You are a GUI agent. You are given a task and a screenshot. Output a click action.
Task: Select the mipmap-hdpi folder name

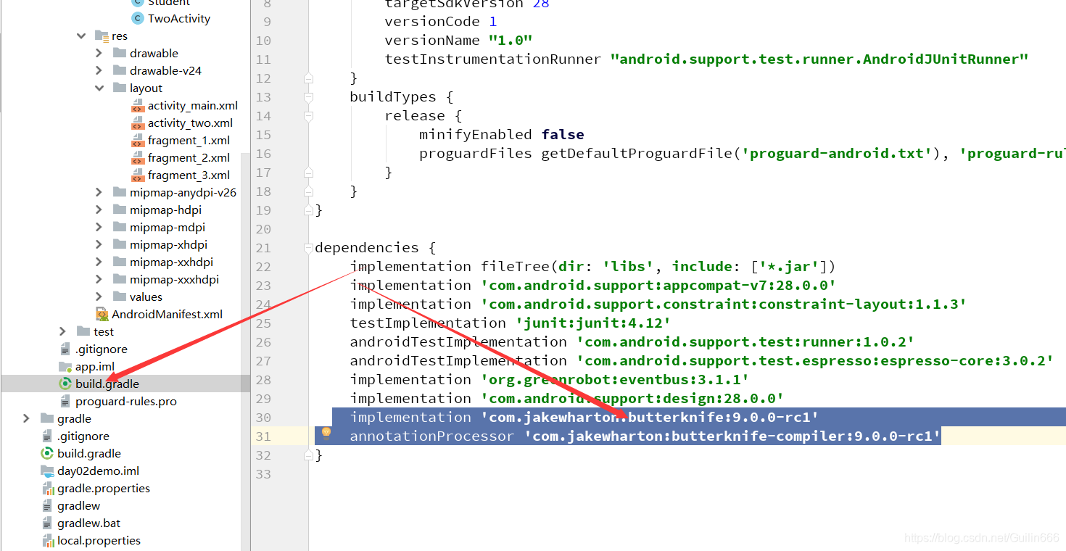coord(166,210)
